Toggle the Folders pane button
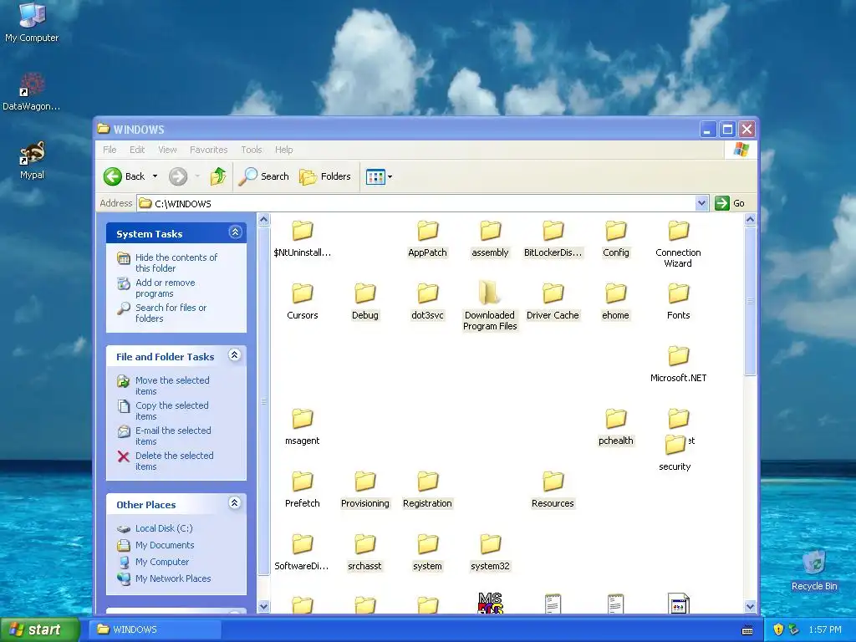The height and width of the screenshot is (642, 856). 325,176
